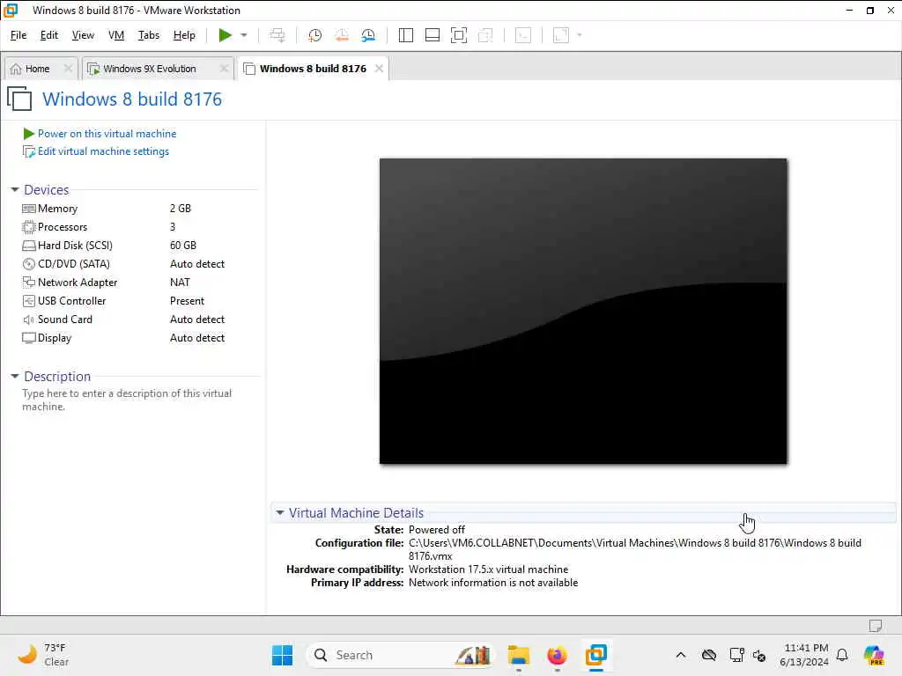This screenshot has height=676, width=902.
Task: Click the taskbar Search box
Action: click(401, 655)
